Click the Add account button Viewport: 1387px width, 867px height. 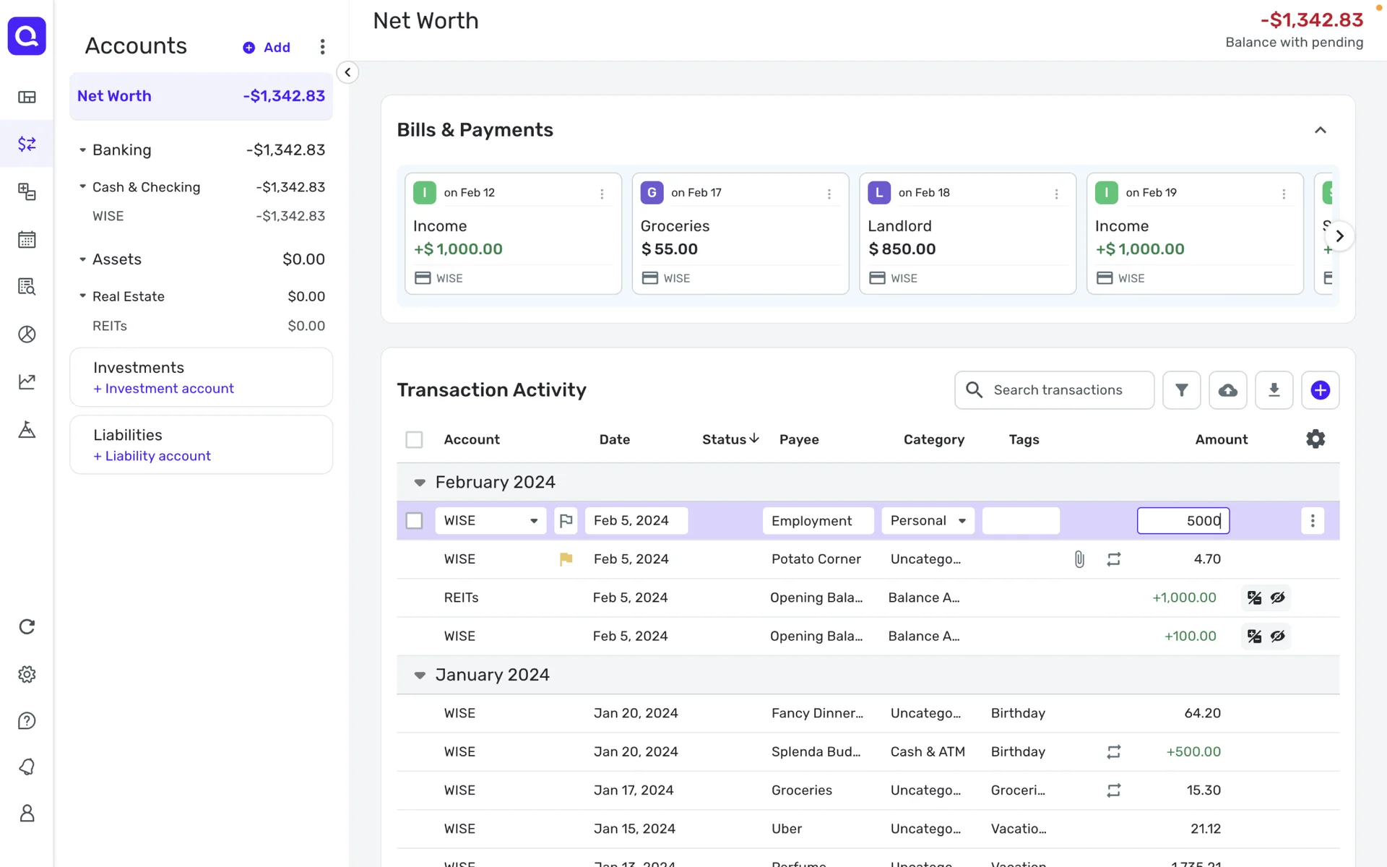267,48
